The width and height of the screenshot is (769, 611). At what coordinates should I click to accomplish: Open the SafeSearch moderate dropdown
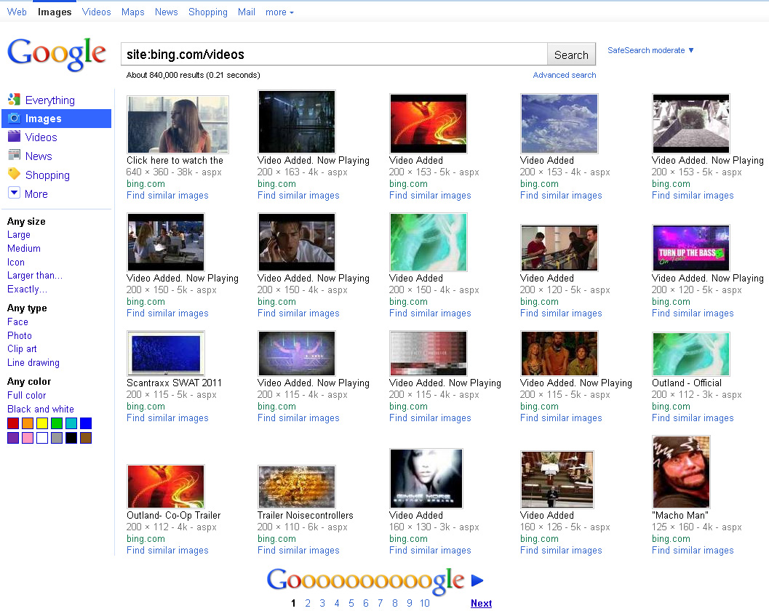click(x=650, y=50)
